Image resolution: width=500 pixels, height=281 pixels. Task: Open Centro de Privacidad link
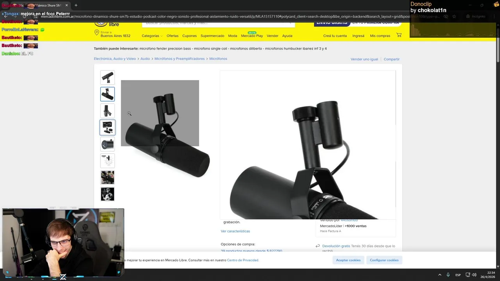pos(243,260)
